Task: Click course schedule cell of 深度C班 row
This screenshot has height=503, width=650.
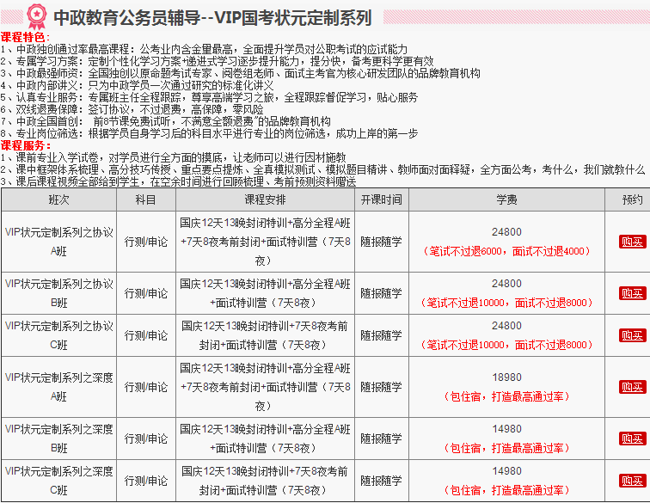Action: 266,481
